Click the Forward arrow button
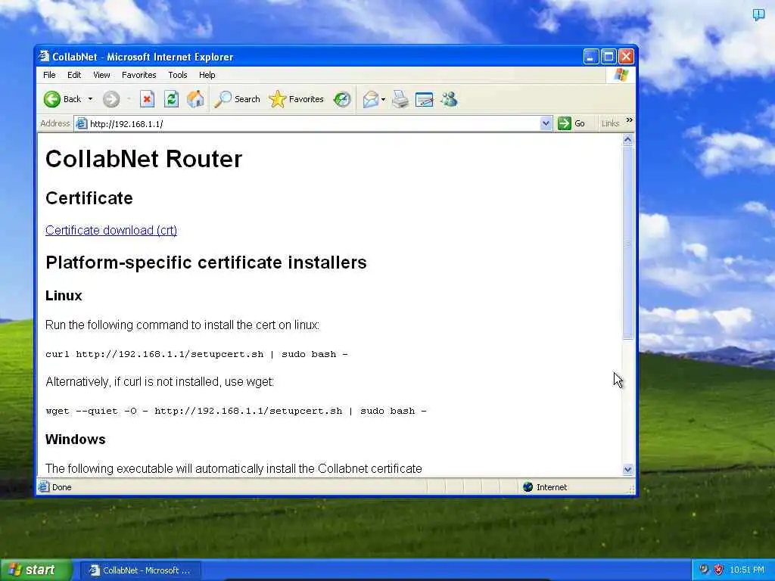 pyautogui.click(x=111, y=99)
